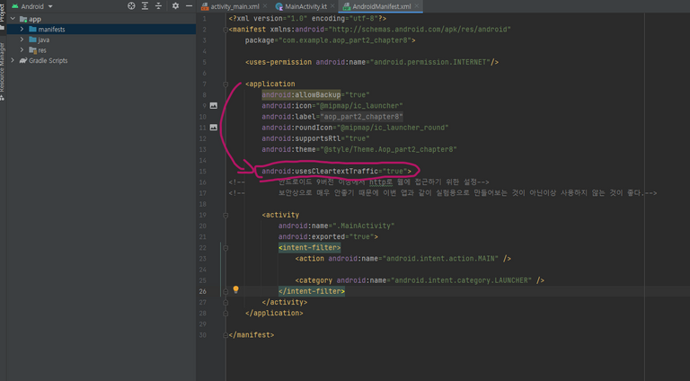Select the app module in project tree
The height and width of the screenshot is (381, 690).
click(x=35, y=19)
